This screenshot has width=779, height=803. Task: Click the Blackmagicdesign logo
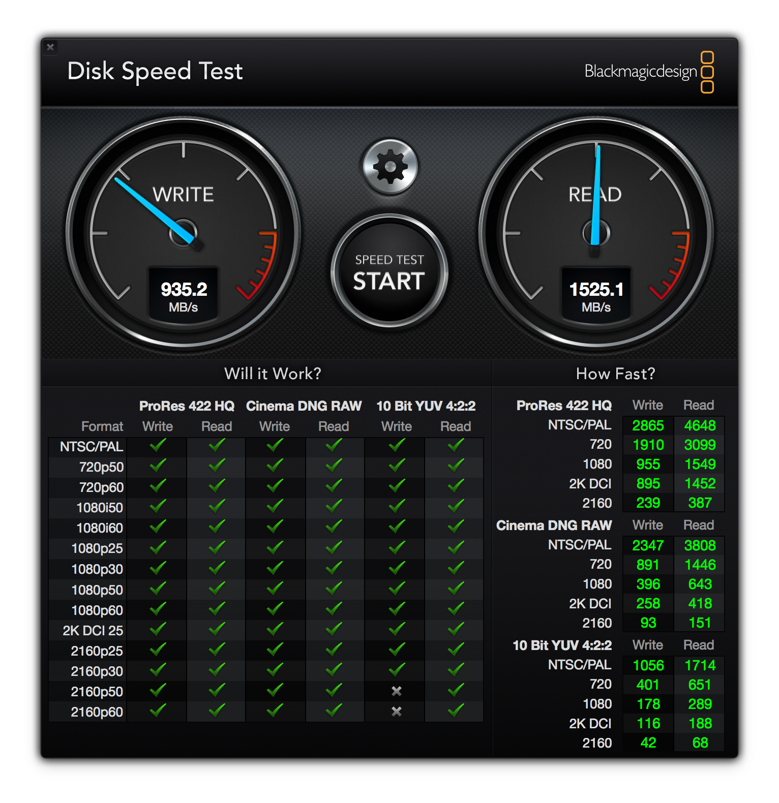(649, 72)
